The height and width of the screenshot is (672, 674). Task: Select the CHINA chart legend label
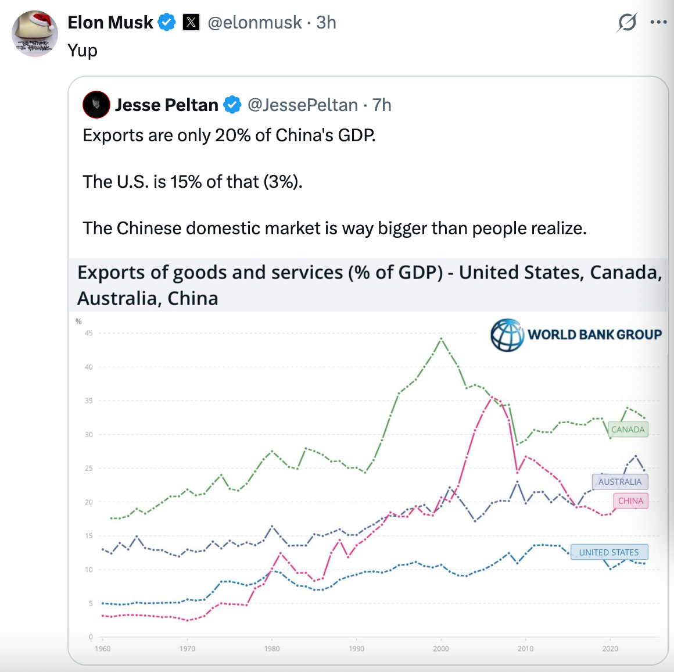coord(630,501)
